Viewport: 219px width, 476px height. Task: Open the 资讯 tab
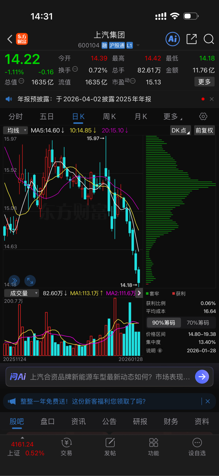pos(78,421)
